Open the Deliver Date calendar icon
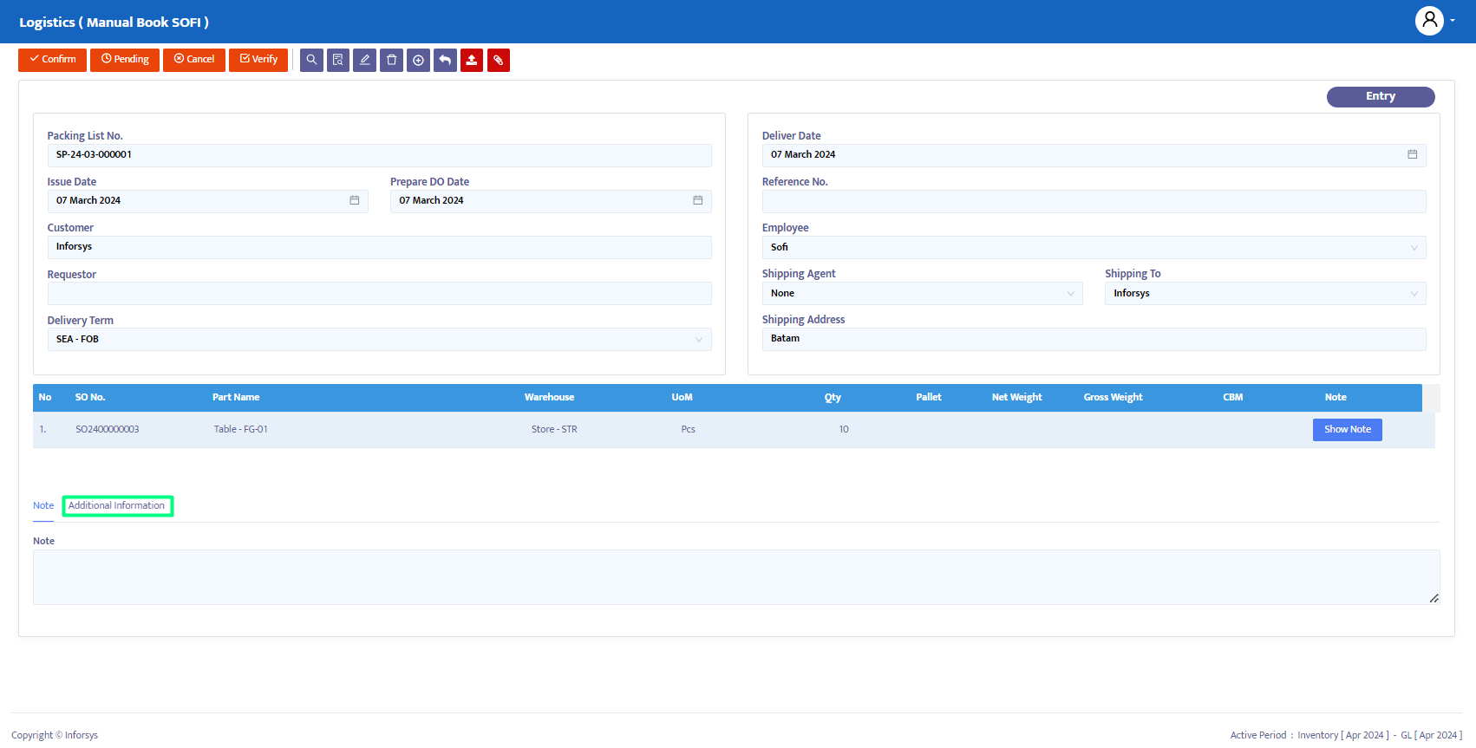The width and height of the screenshot is (1476, 748). tap(1413, 154)
